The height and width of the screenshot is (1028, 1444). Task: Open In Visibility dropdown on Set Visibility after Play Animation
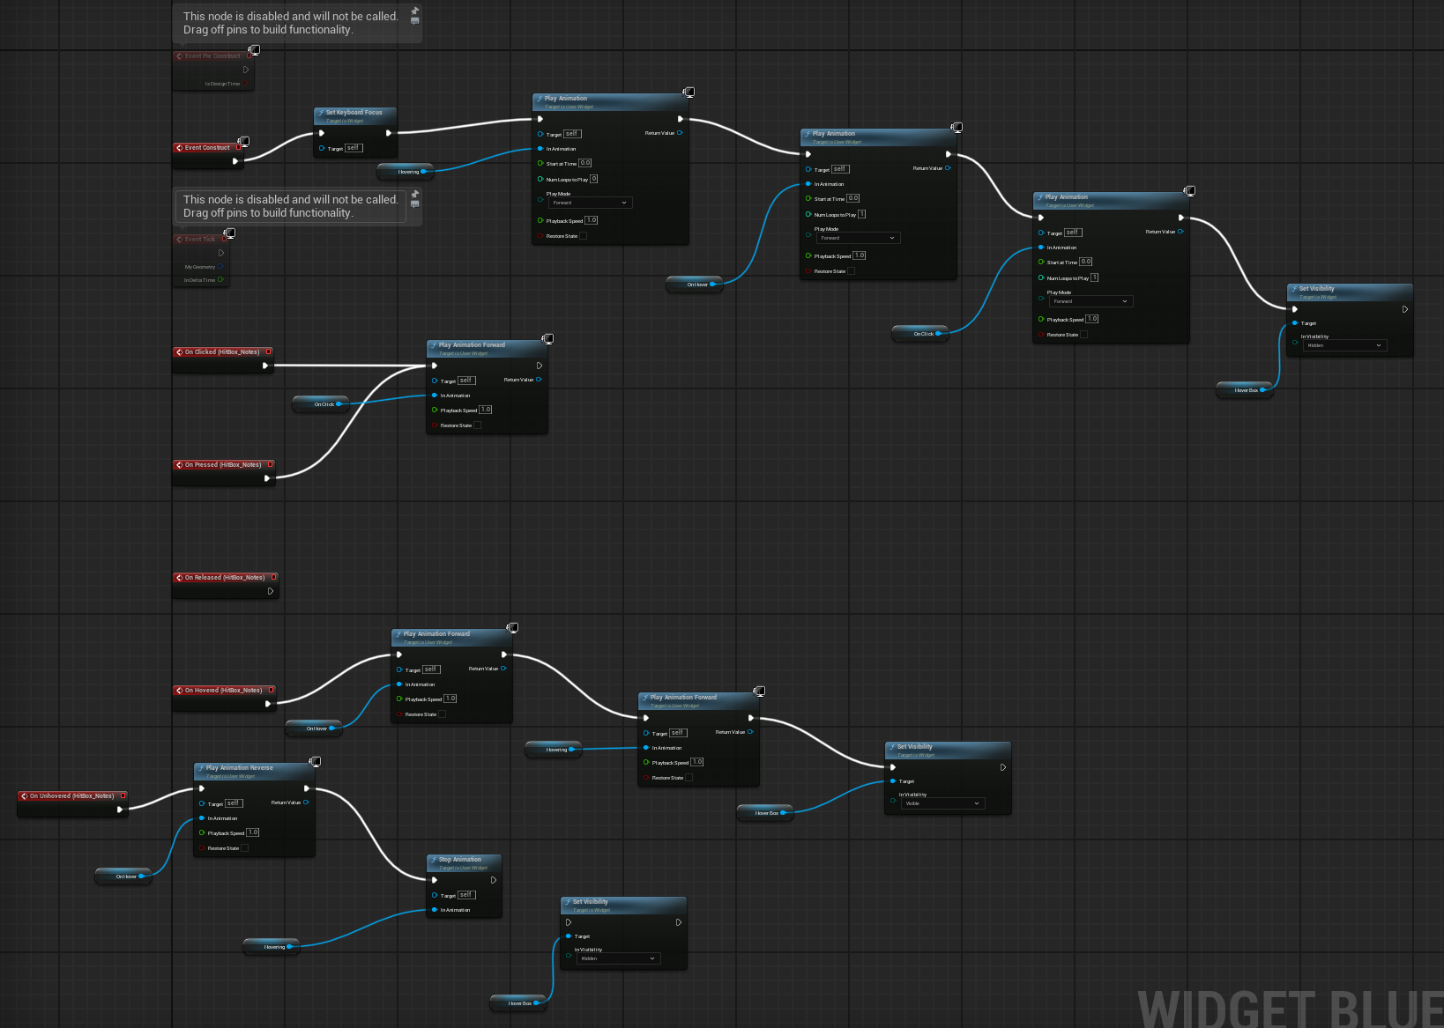(x=1345, y=345)
